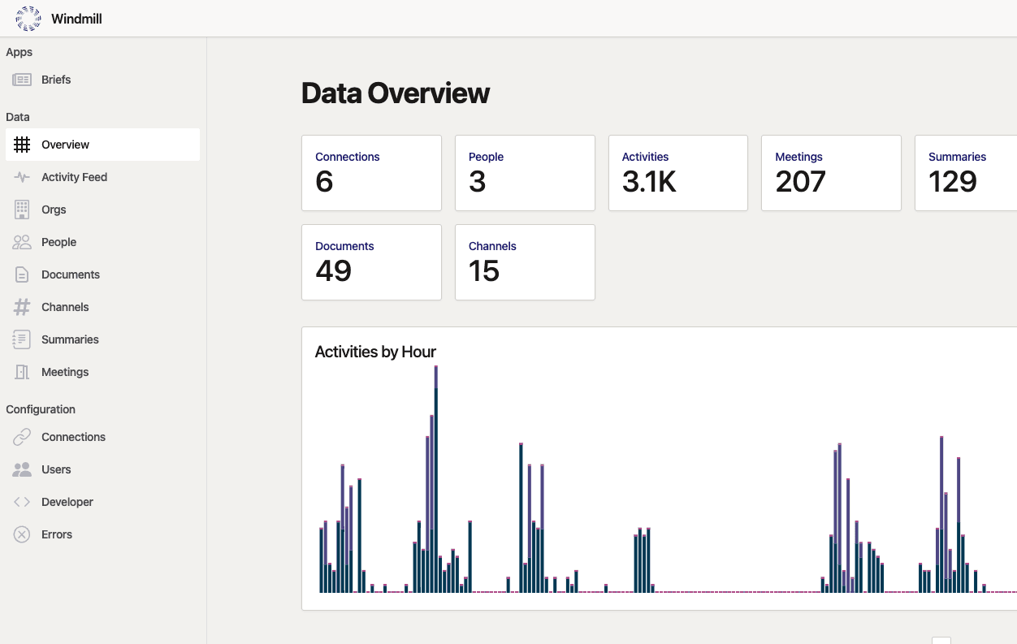Select the Channels hash icon in the sidebar

click(22, 307)
